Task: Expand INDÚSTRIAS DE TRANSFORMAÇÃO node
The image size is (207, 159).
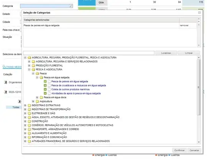Action: tap(25, 109)
